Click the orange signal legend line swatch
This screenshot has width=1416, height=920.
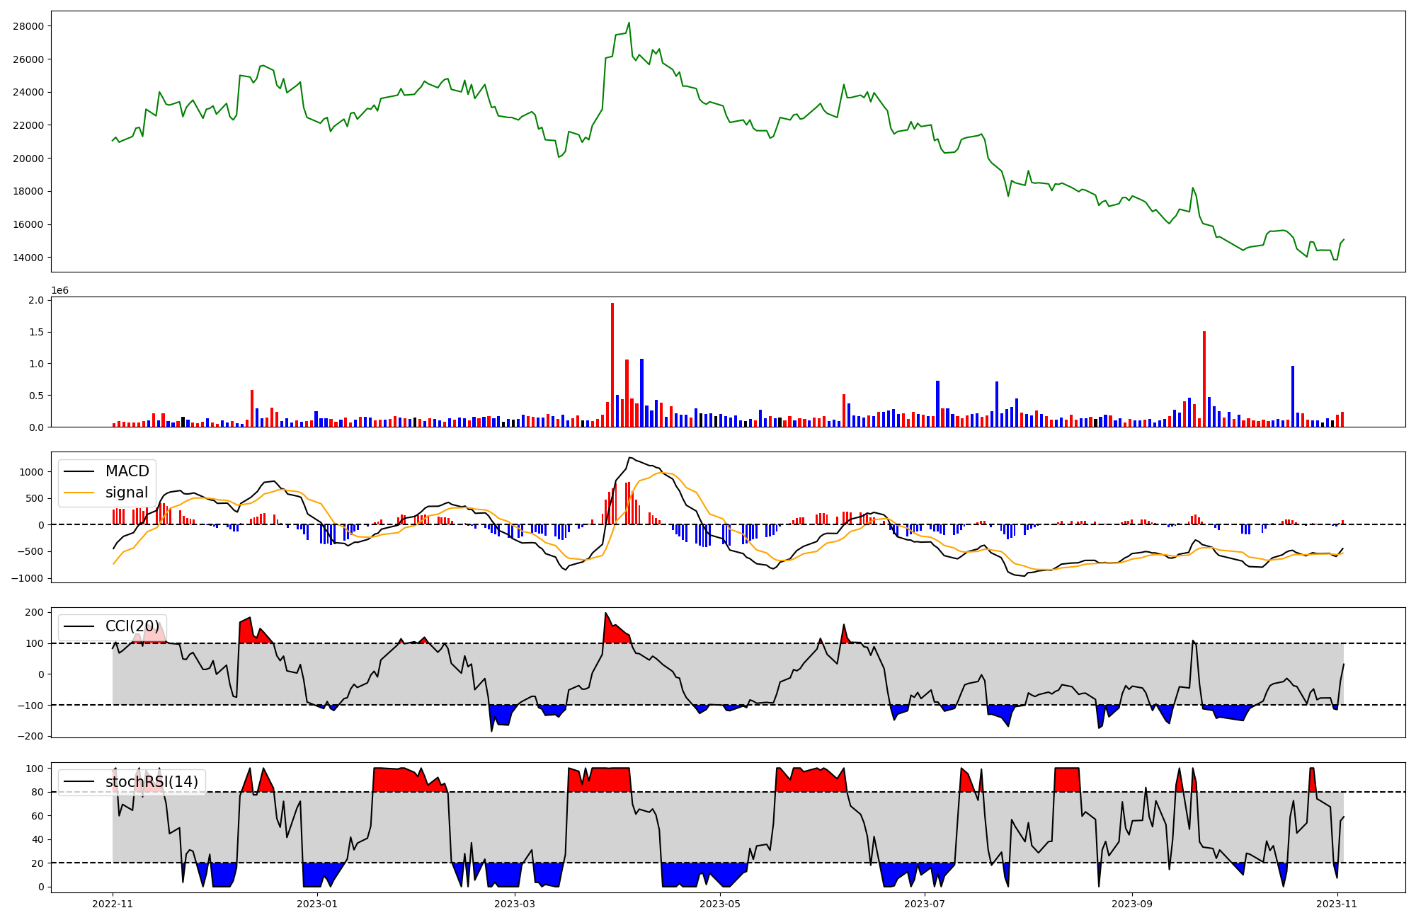pos(81,493)
